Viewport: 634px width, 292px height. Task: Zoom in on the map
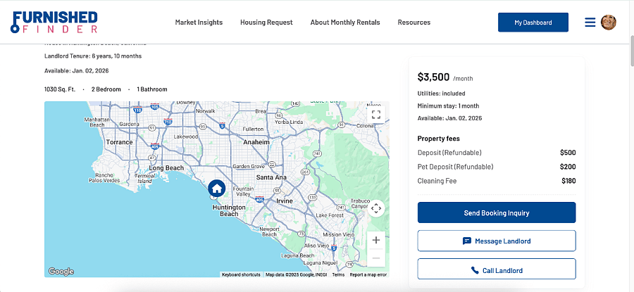376,241
